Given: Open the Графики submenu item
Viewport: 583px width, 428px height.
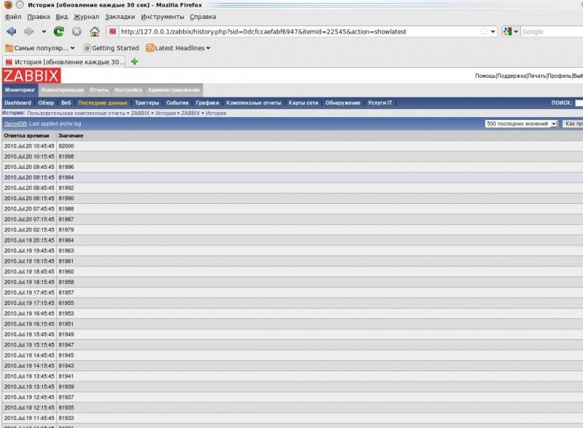Looking at the screenshot, I should (208, 103).
